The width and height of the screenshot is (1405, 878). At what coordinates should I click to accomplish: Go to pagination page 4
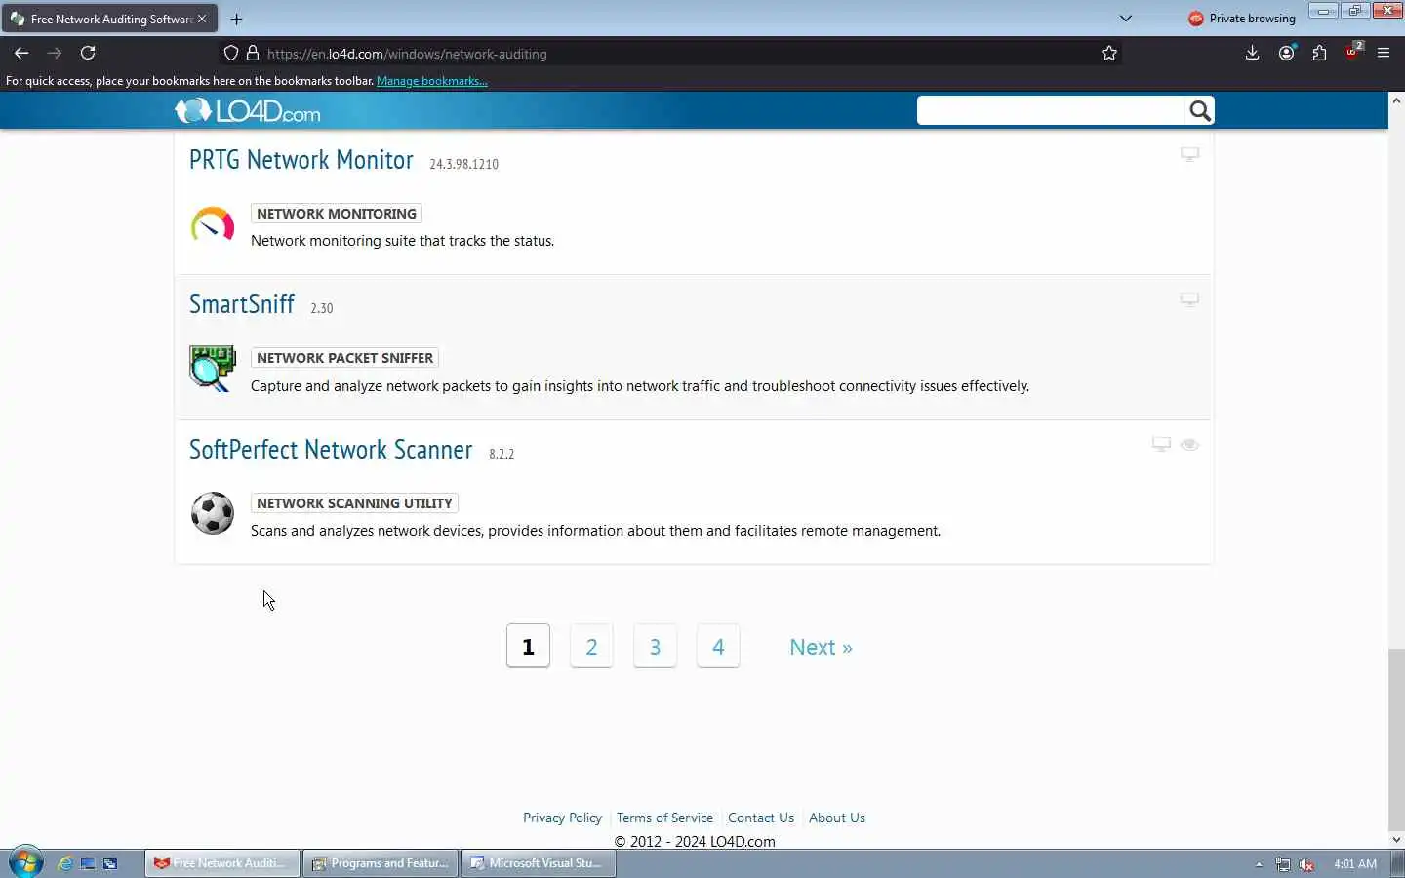pos(718,646)
